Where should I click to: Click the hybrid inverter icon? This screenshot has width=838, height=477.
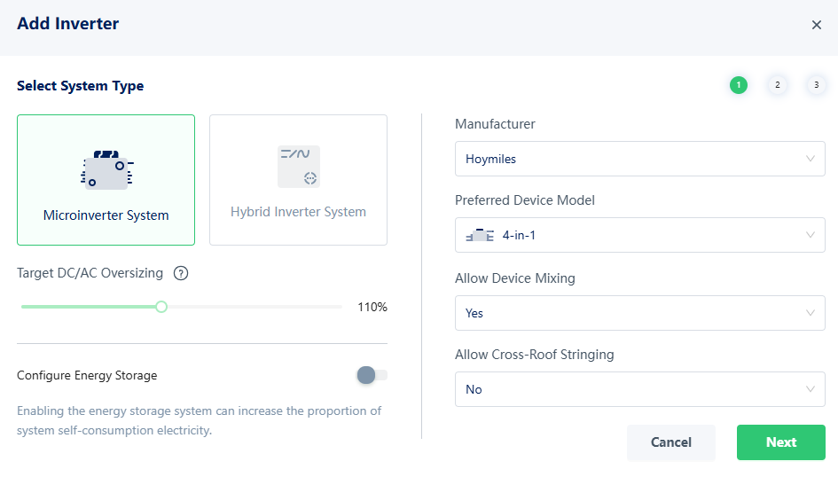tap(299, 167)
